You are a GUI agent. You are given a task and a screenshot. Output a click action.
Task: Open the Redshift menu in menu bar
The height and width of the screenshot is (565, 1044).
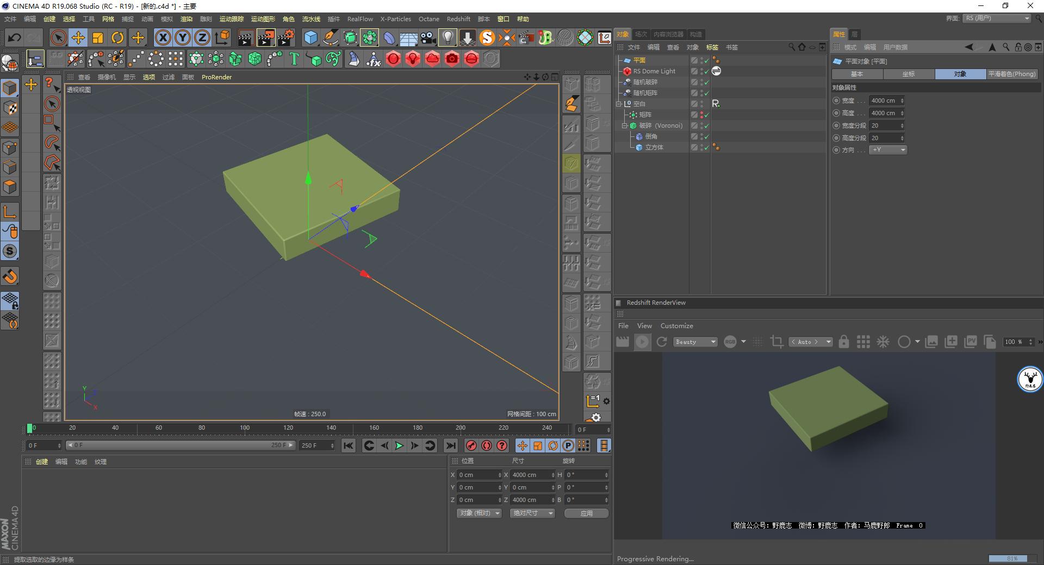click(458, 18)
